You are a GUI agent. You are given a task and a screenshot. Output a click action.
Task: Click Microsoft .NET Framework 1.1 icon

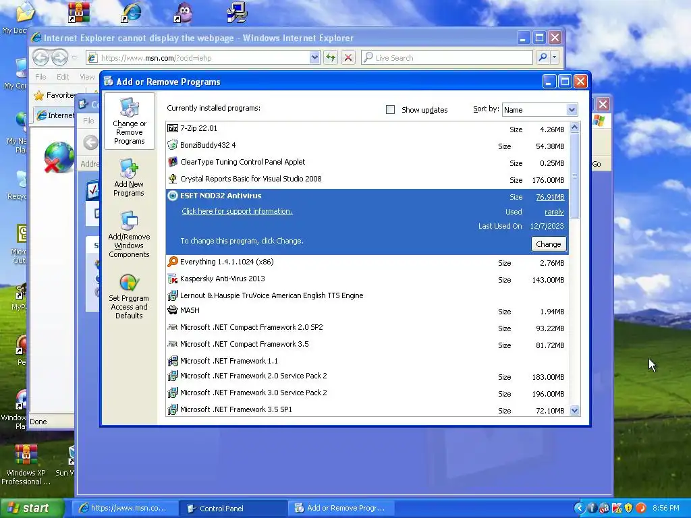[x=173, y=361]
